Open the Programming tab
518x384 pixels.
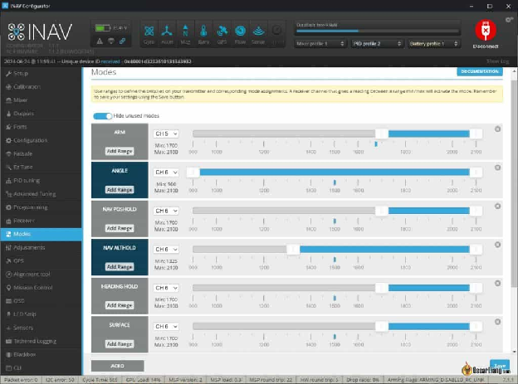(x=41, y=207)
